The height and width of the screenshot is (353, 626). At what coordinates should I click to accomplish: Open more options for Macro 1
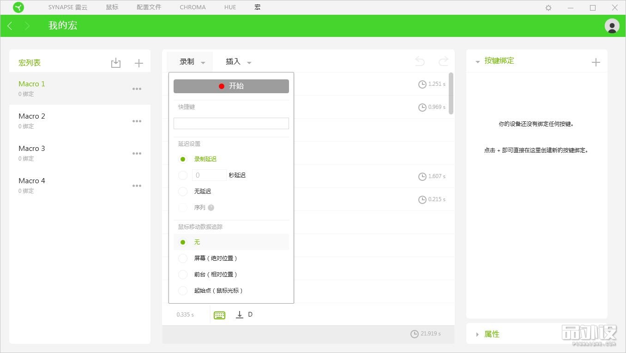coord(137,89)
